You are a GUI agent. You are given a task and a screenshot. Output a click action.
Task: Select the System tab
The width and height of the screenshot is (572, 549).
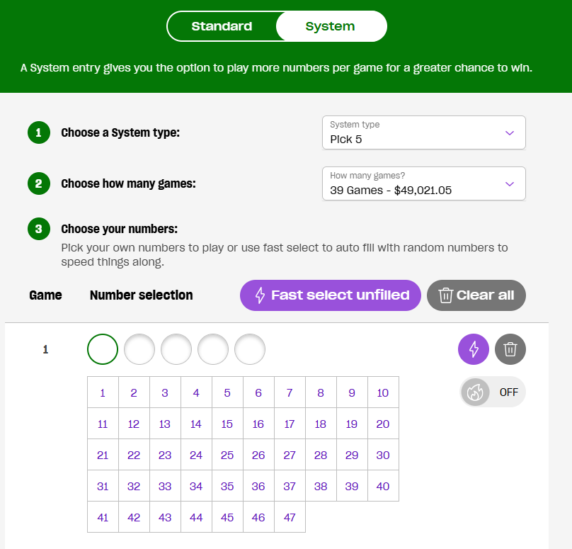pos(331,26)
